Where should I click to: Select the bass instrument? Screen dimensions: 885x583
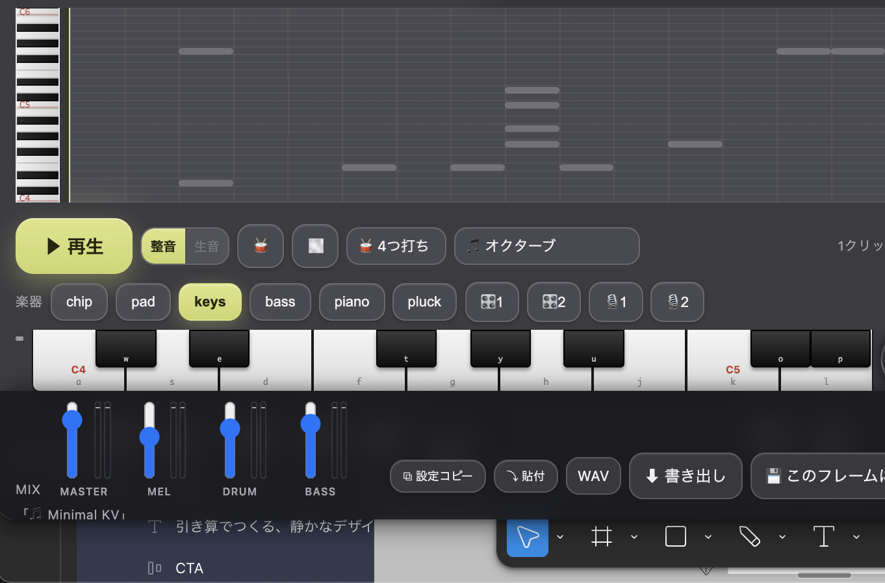coord(280,302)
